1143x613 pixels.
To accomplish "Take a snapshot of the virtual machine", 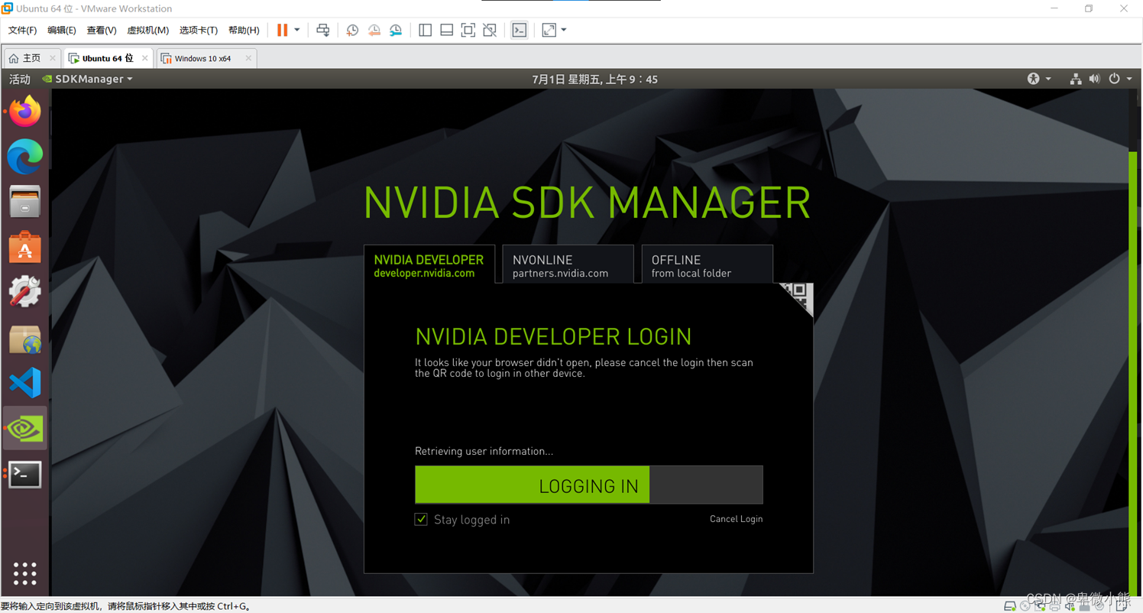I will tap(352, 30).
